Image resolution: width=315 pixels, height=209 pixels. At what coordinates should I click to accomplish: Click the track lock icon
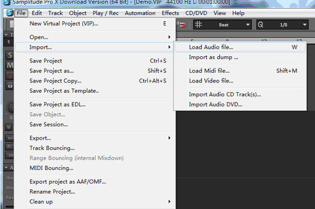tap(10, 85)
